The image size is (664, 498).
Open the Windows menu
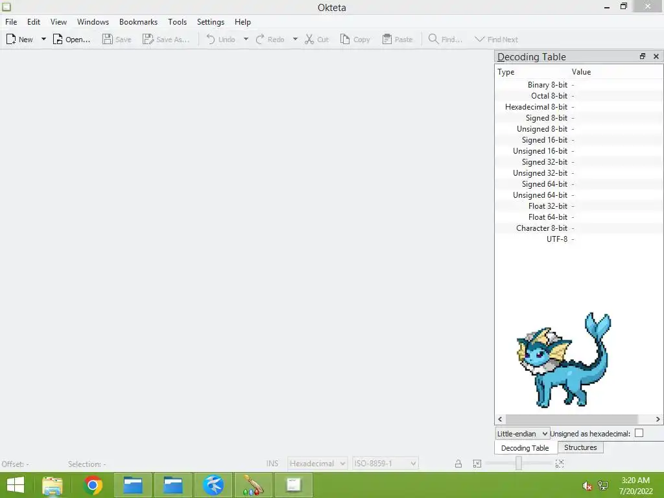[x=93, y=22]
